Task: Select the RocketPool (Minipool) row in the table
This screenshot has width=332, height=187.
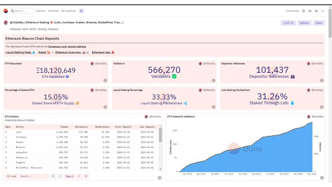Action: [x=81, y=168]
